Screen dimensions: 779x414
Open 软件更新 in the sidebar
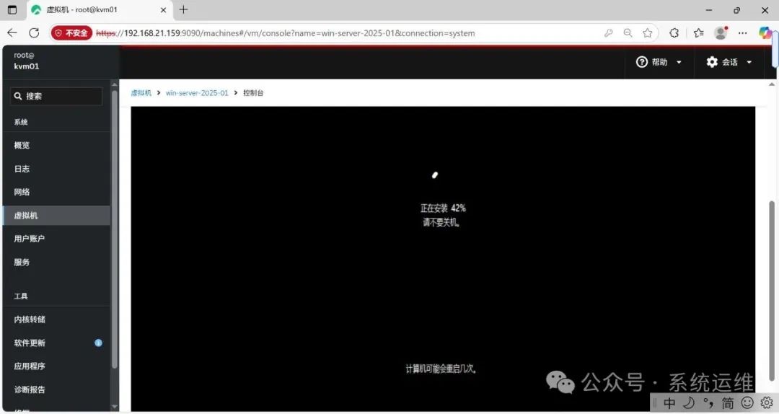point(30,343)
